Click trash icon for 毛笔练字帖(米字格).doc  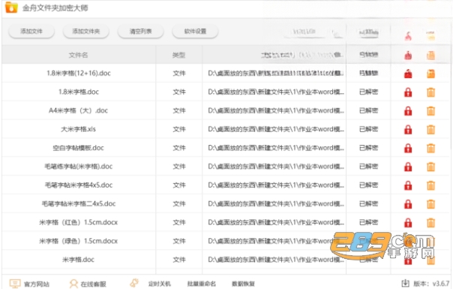tap(430, 167)
